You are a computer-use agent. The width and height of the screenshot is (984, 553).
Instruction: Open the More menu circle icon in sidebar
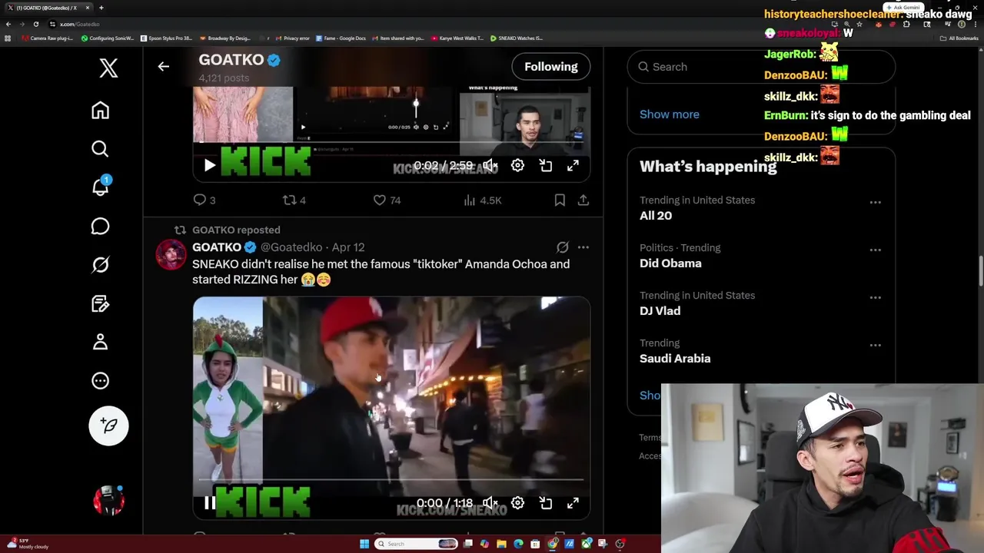[100, 381]
